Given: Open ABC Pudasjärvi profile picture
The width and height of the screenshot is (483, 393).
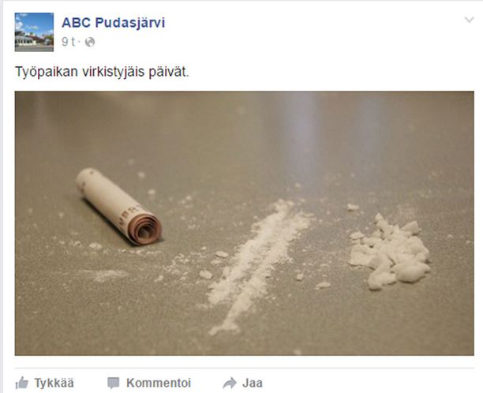Looking at the screenshot, I should coord(34,32).
